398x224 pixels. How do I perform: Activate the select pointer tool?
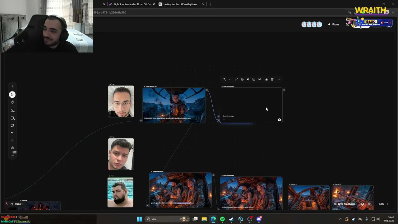click(x=12, y=95)
